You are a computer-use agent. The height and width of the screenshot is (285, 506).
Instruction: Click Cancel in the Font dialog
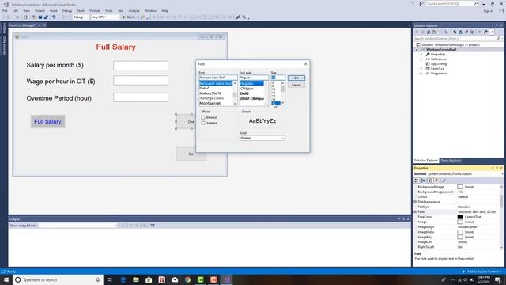click(296, 85)
